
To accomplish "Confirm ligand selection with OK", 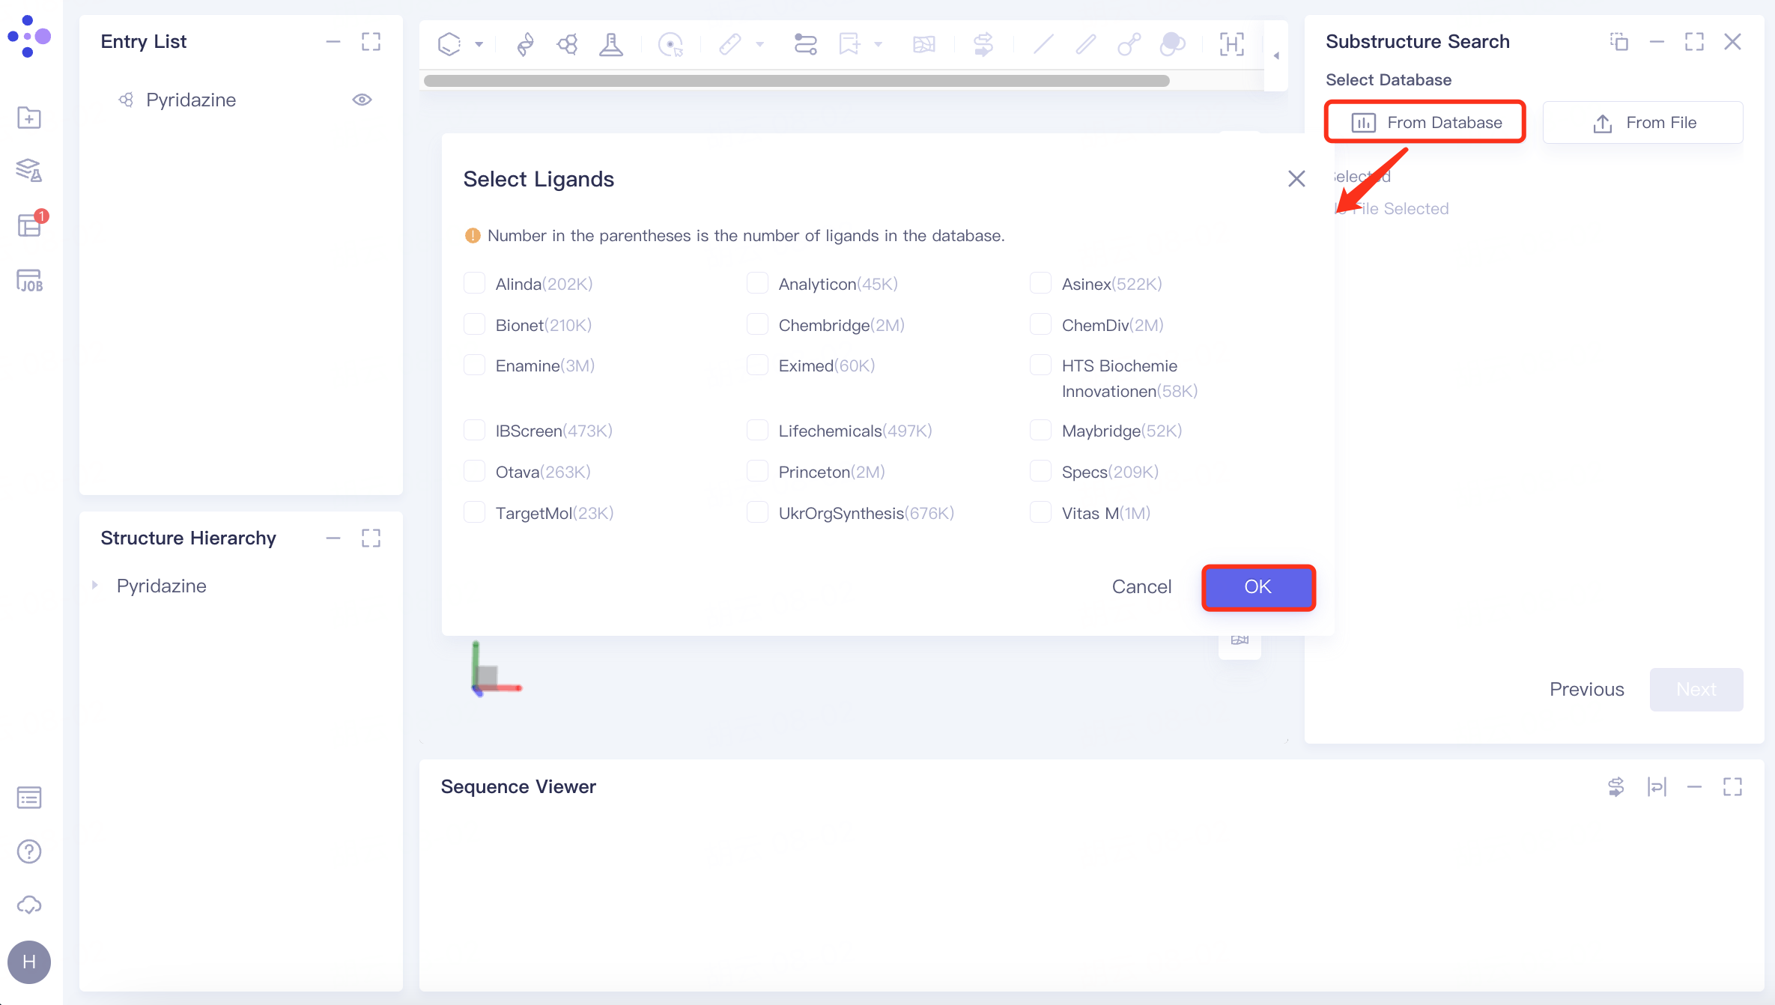I will click(x=1258, y=587).
